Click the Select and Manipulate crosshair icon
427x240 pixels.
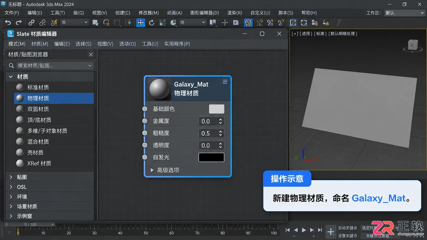point(225,23)
